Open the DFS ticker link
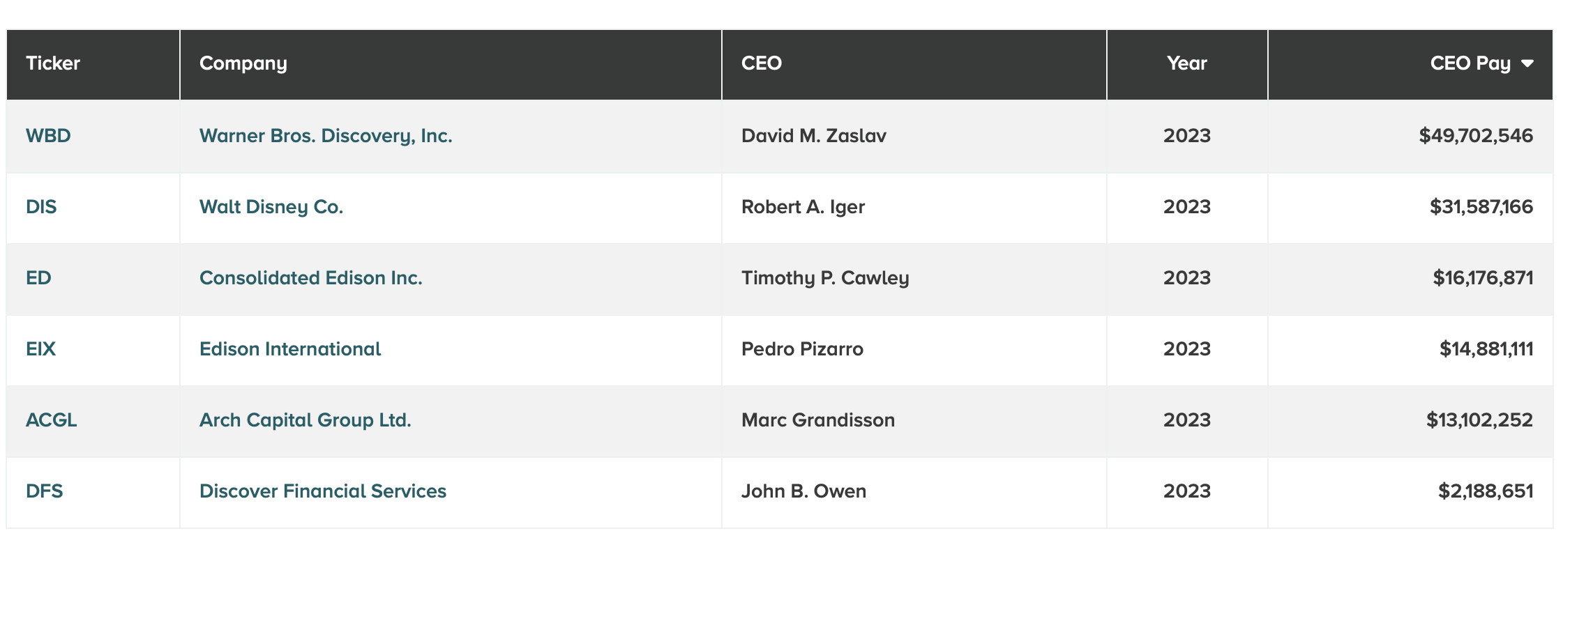Viewport: 1593px width, 623px height. (44, 491)
